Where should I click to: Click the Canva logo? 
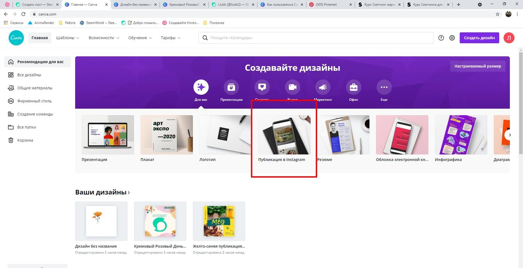click(16, 38)
